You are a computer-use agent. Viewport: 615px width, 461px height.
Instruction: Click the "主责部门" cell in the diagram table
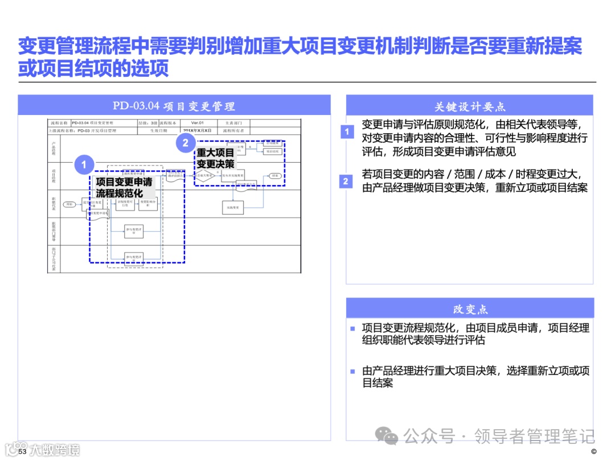click(234, 123)
